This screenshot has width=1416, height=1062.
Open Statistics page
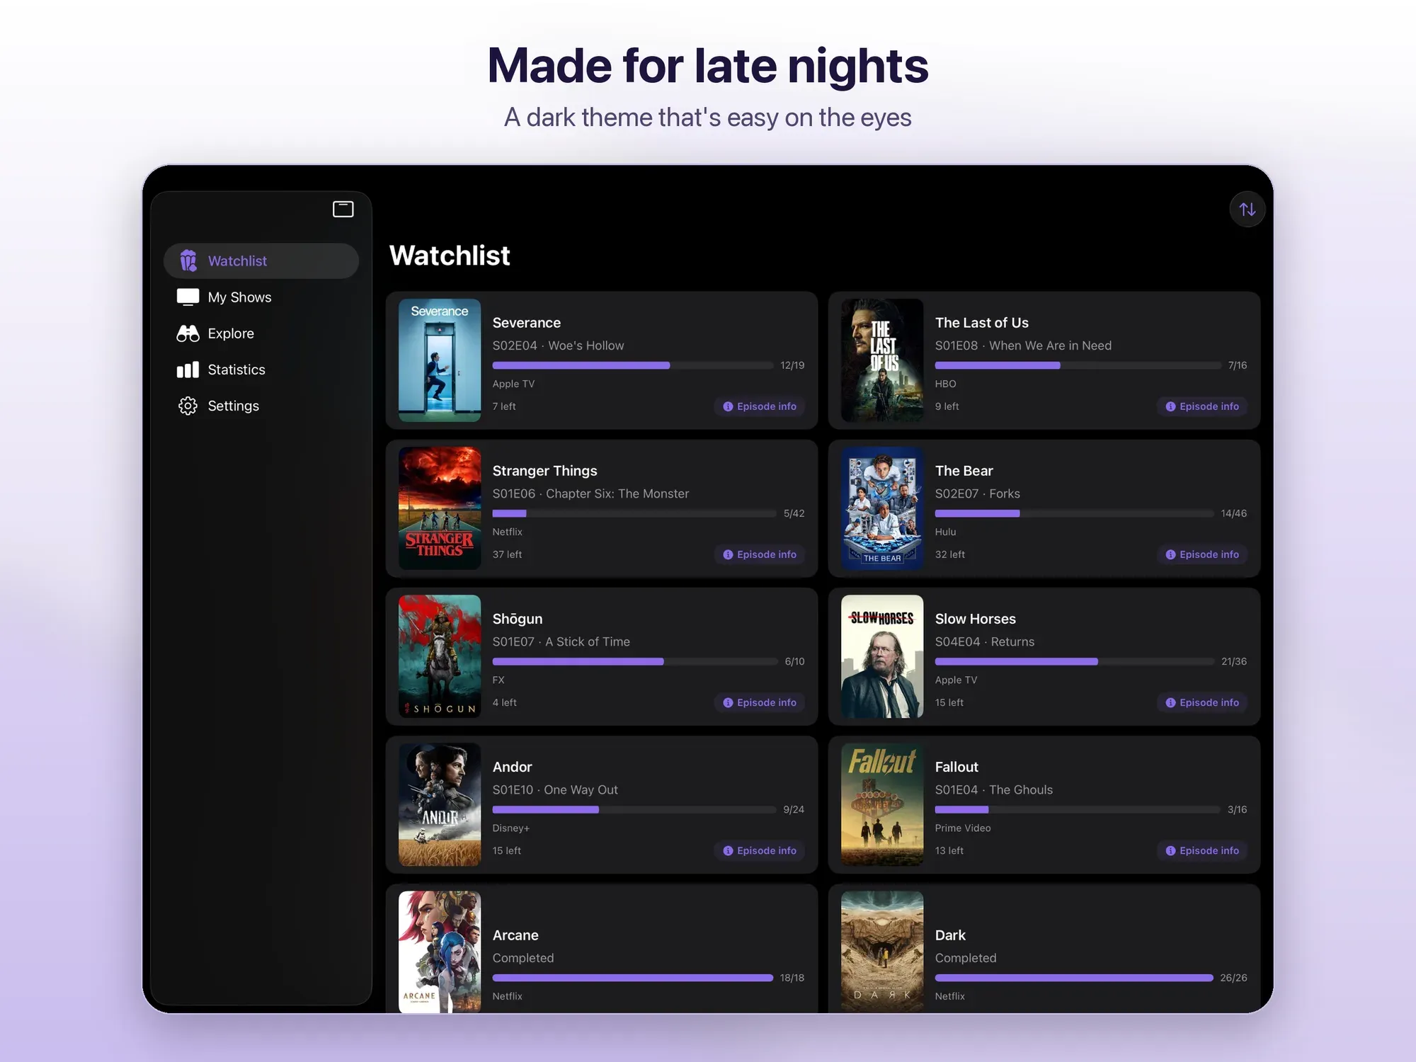click(261, 370)
